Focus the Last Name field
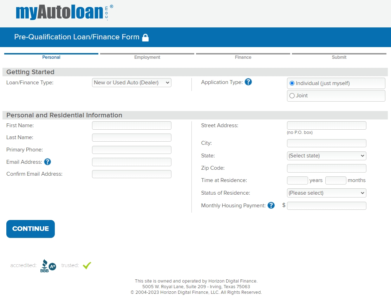 pos(132,138)
